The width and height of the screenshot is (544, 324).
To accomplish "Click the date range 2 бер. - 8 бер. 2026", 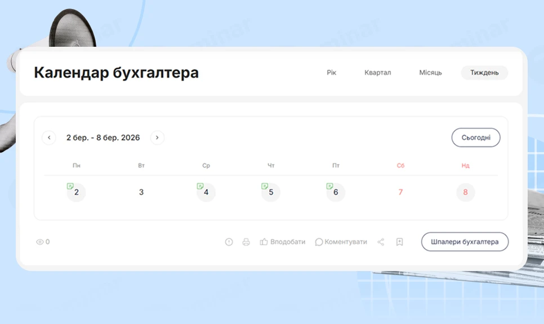I will tap(103, 137).
